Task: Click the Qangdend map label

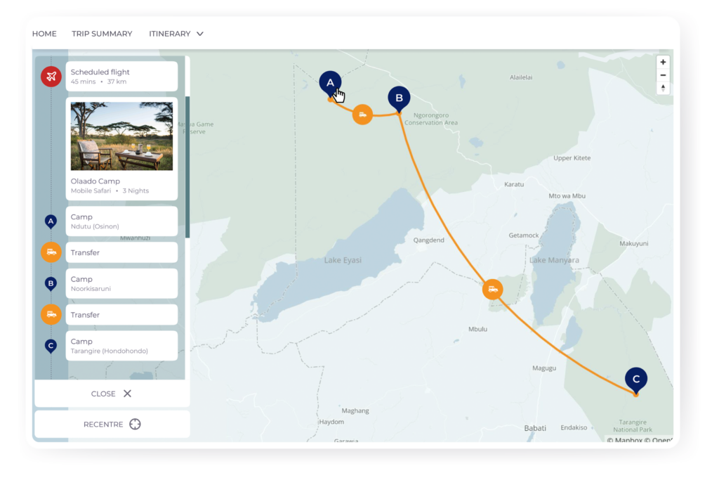Action: [x=429, y=240]
